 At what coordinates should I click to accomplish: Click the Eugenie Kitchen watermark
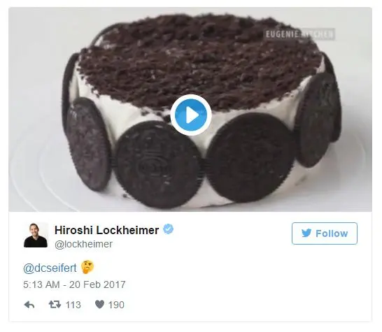299,34
